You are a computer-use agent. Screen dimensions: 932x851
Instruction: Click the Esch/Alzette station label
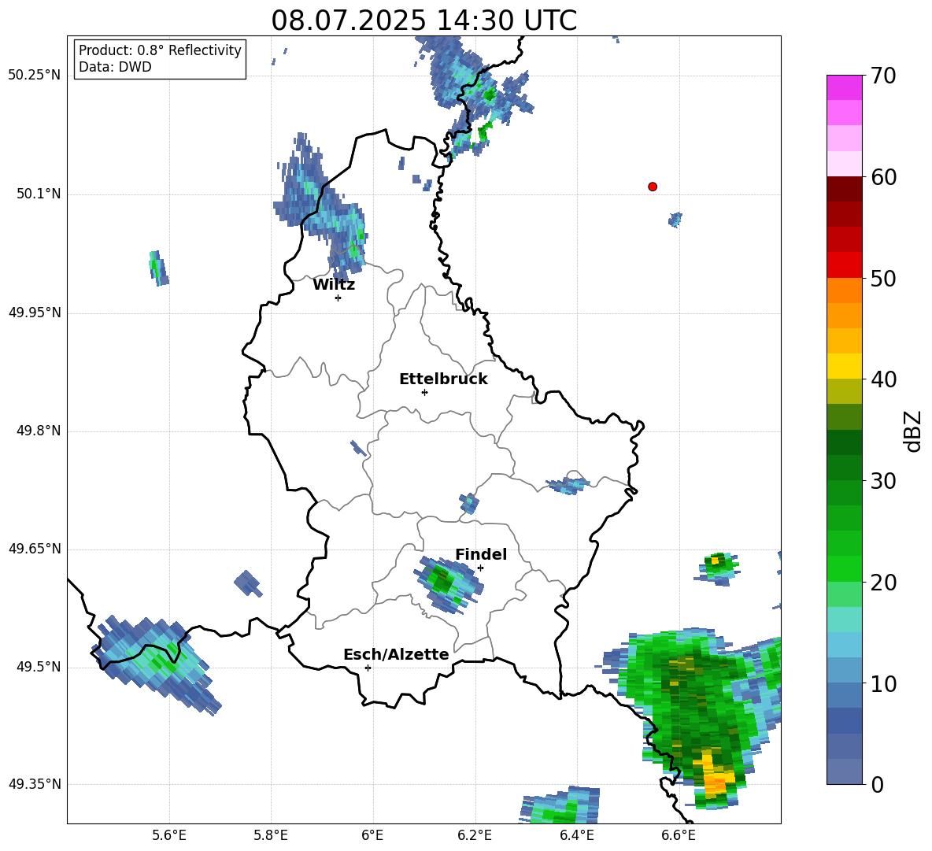[396, 654]
